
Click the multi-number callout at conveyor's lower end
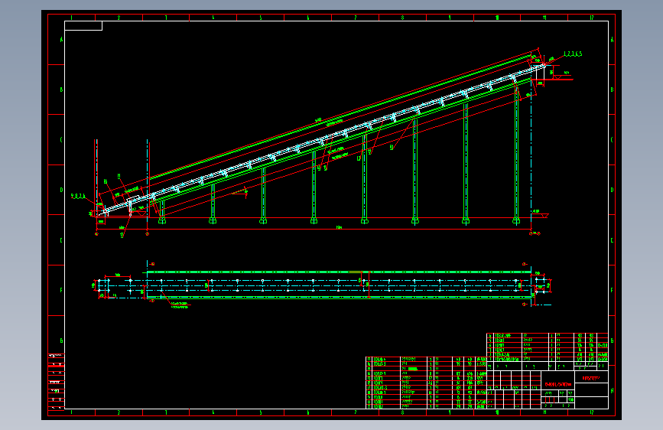pos(78,196)
